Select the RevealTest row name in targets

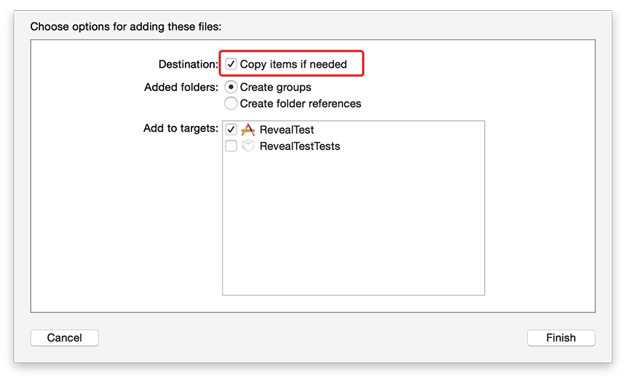pos(287,130)
